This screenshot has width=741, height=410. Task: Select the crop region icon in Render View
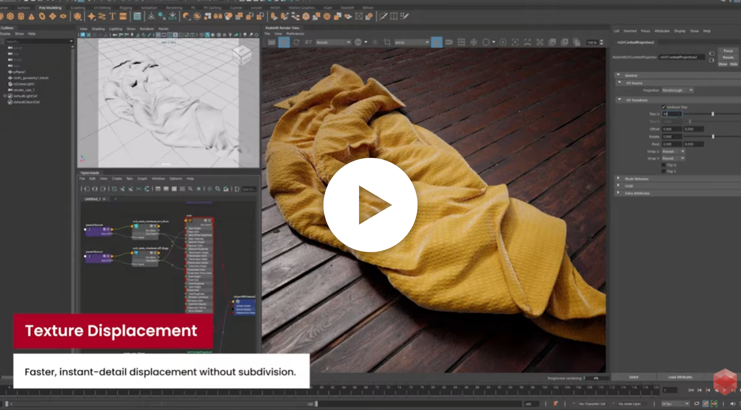[x=387, y=42]
